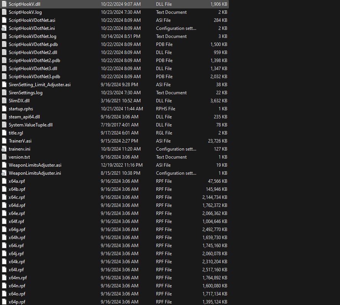Click the ScriptHookVDotNet.asi file icon
The width and height of the screenshot is (340, 305).
coord(4,20)
